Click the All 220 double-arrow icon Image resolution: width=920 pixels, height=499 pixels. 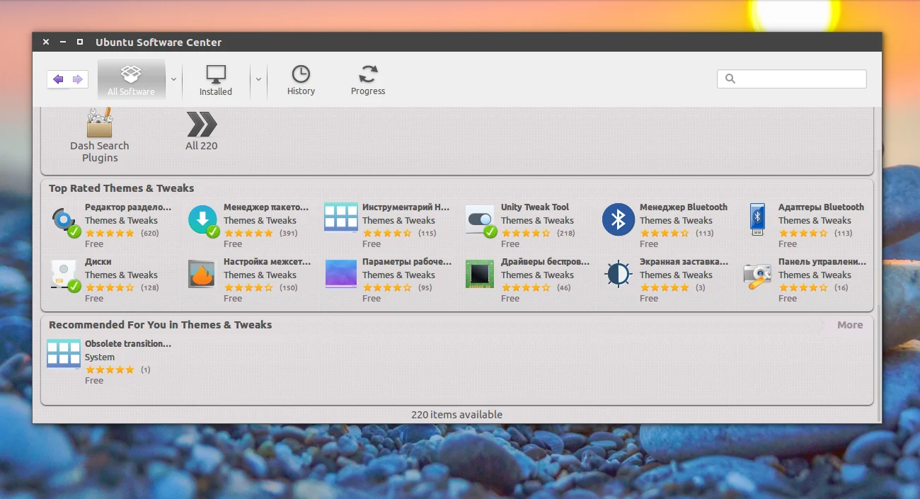(x=202, y=124)
